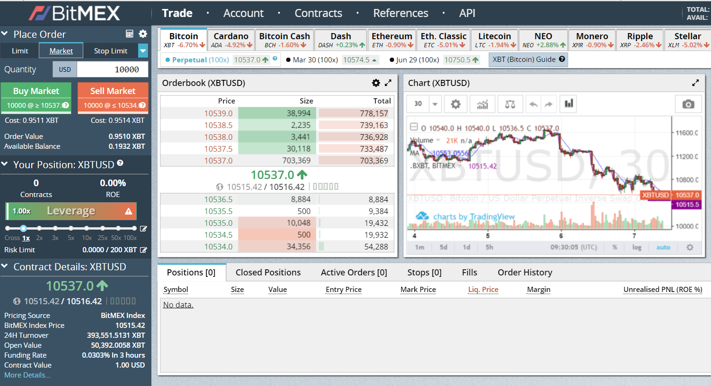Image resolution: width=711 pixels, height=386 pixels.
Task: Take chart snapshot with camera icon
Action: pyautogui.click(x=688, y=104)
